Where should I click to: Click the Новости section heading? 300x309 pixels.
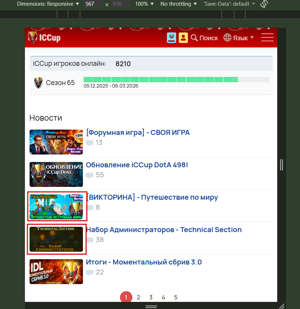pos(46,118)
